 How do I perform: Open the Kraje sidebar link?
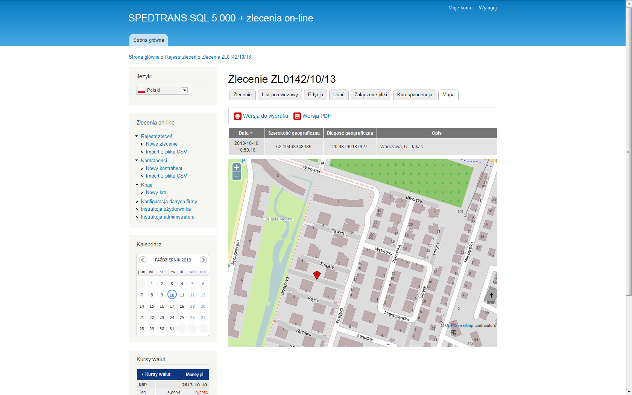click(x=147, y=185)
